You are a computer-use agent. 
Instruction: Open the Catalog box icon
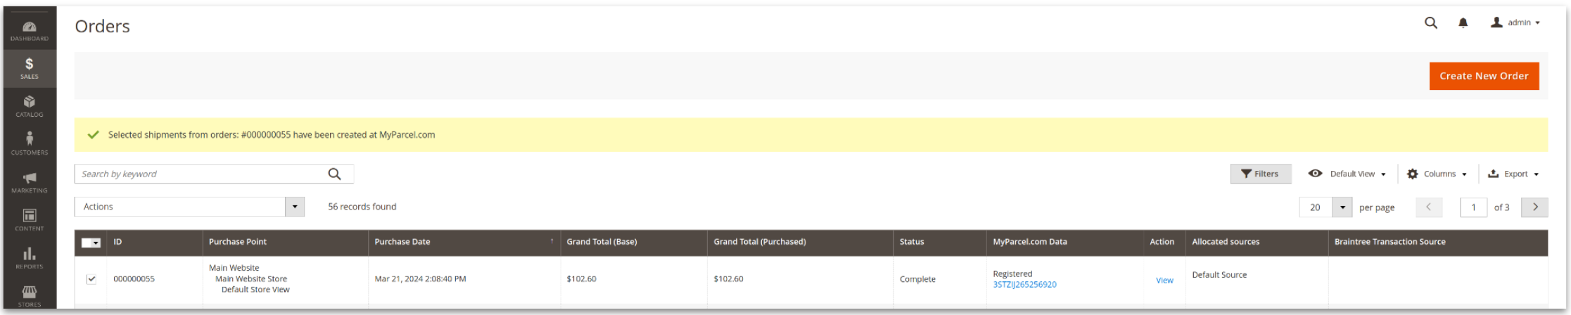(x=30, y=105)
